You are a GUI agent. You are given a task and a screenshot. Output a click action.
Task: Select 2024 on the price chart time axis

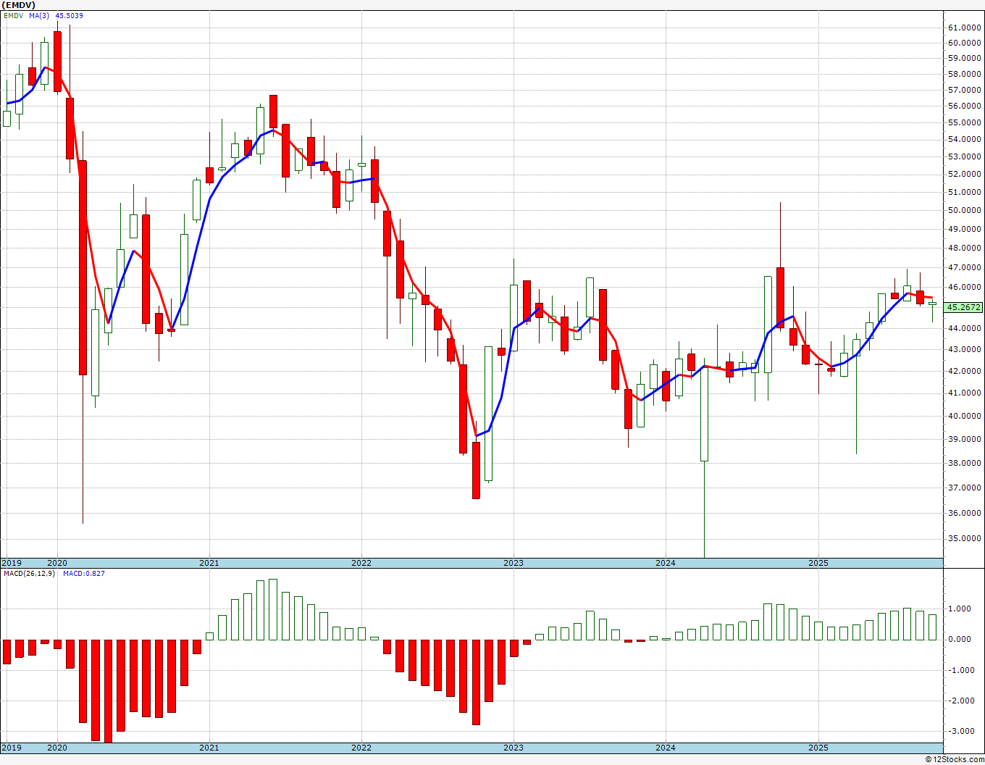coord(665,563)
